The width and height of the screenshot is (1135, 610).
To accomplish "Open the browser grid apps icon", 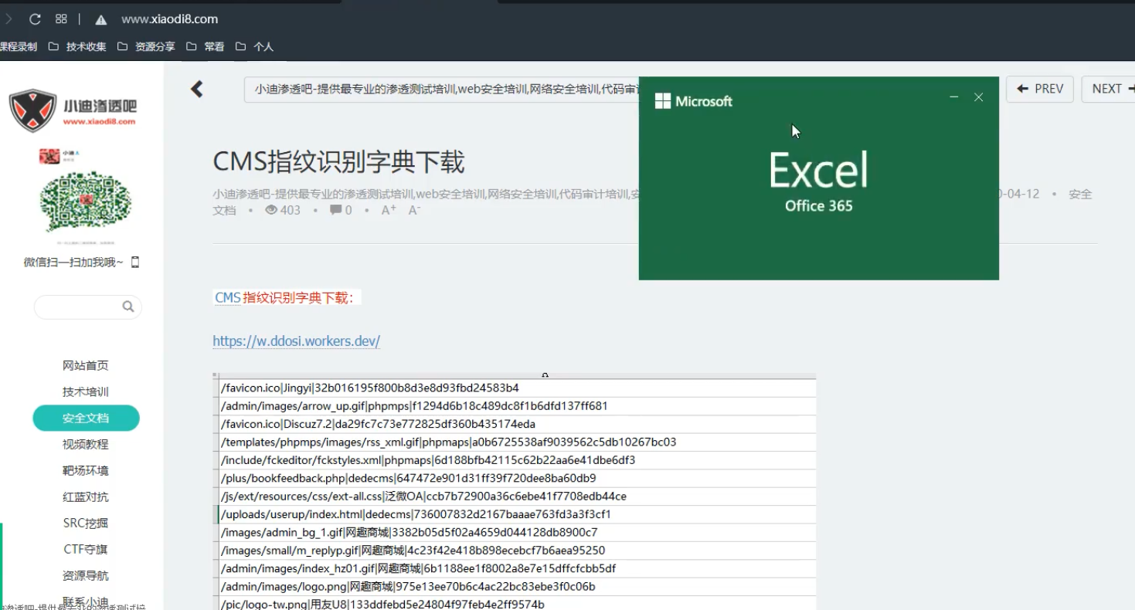I will pyautogui.click(x=61, y=19).
